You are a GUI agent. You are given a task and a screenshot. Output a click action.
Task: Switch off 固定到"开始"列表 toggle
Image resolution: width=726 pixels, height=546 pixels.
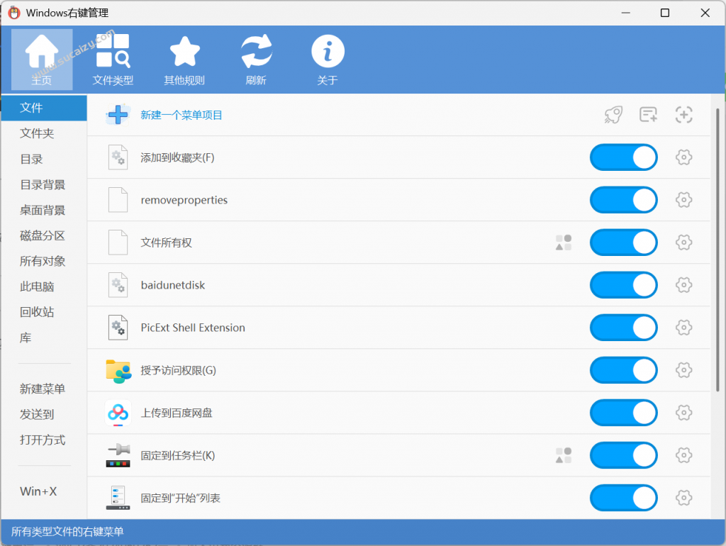pos(624,498)
